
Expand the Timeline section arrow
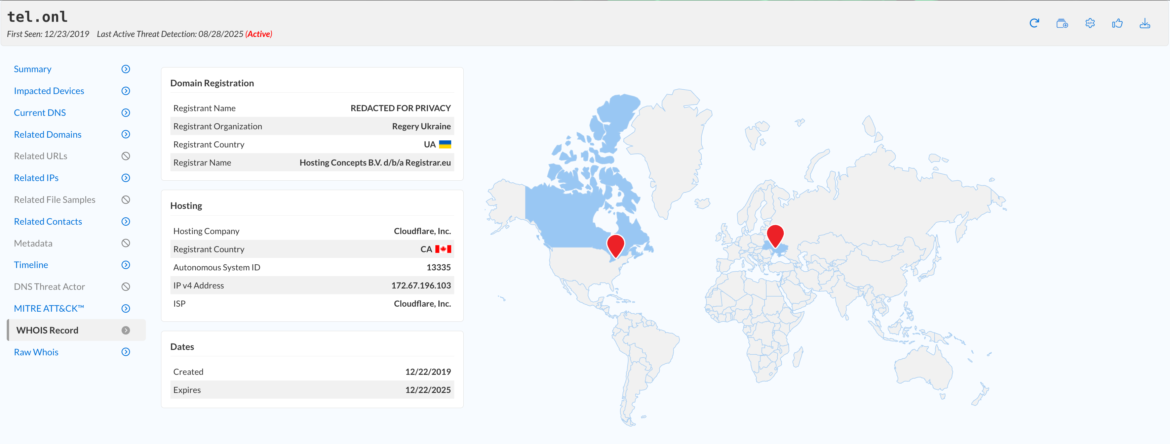click(x=126, y=265)
